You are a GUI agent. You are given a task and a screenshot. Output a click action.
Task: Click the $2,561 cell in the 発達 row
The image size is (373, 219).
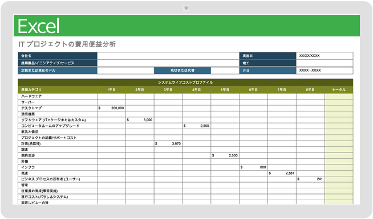coord(282,173)
